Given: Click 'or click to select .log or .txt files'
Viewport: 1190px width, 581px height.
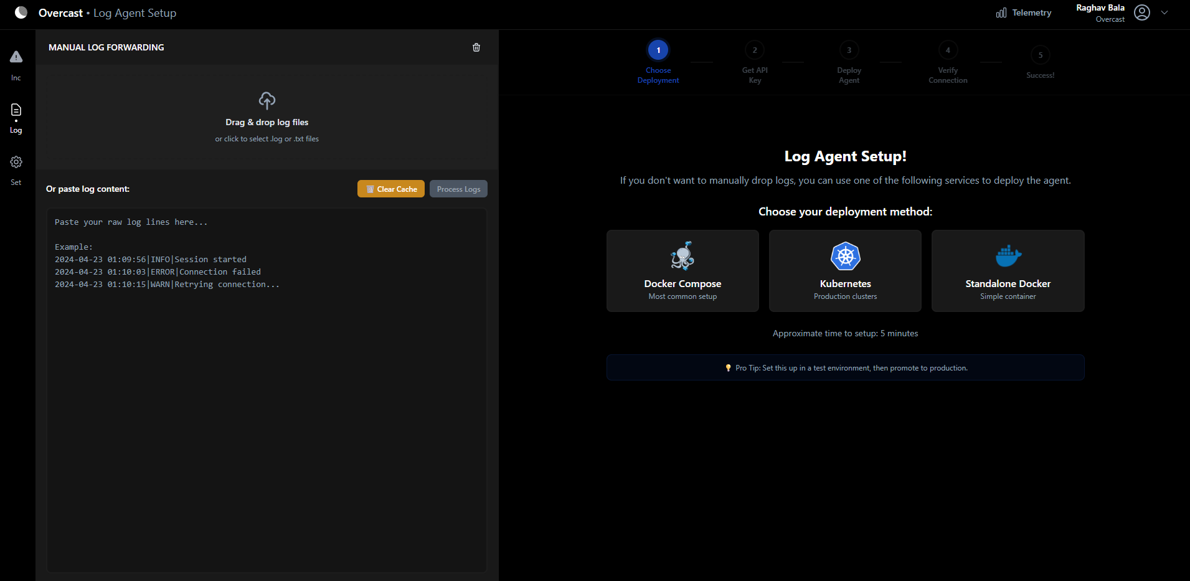Looking at the screenshot, I should point(267,139).
